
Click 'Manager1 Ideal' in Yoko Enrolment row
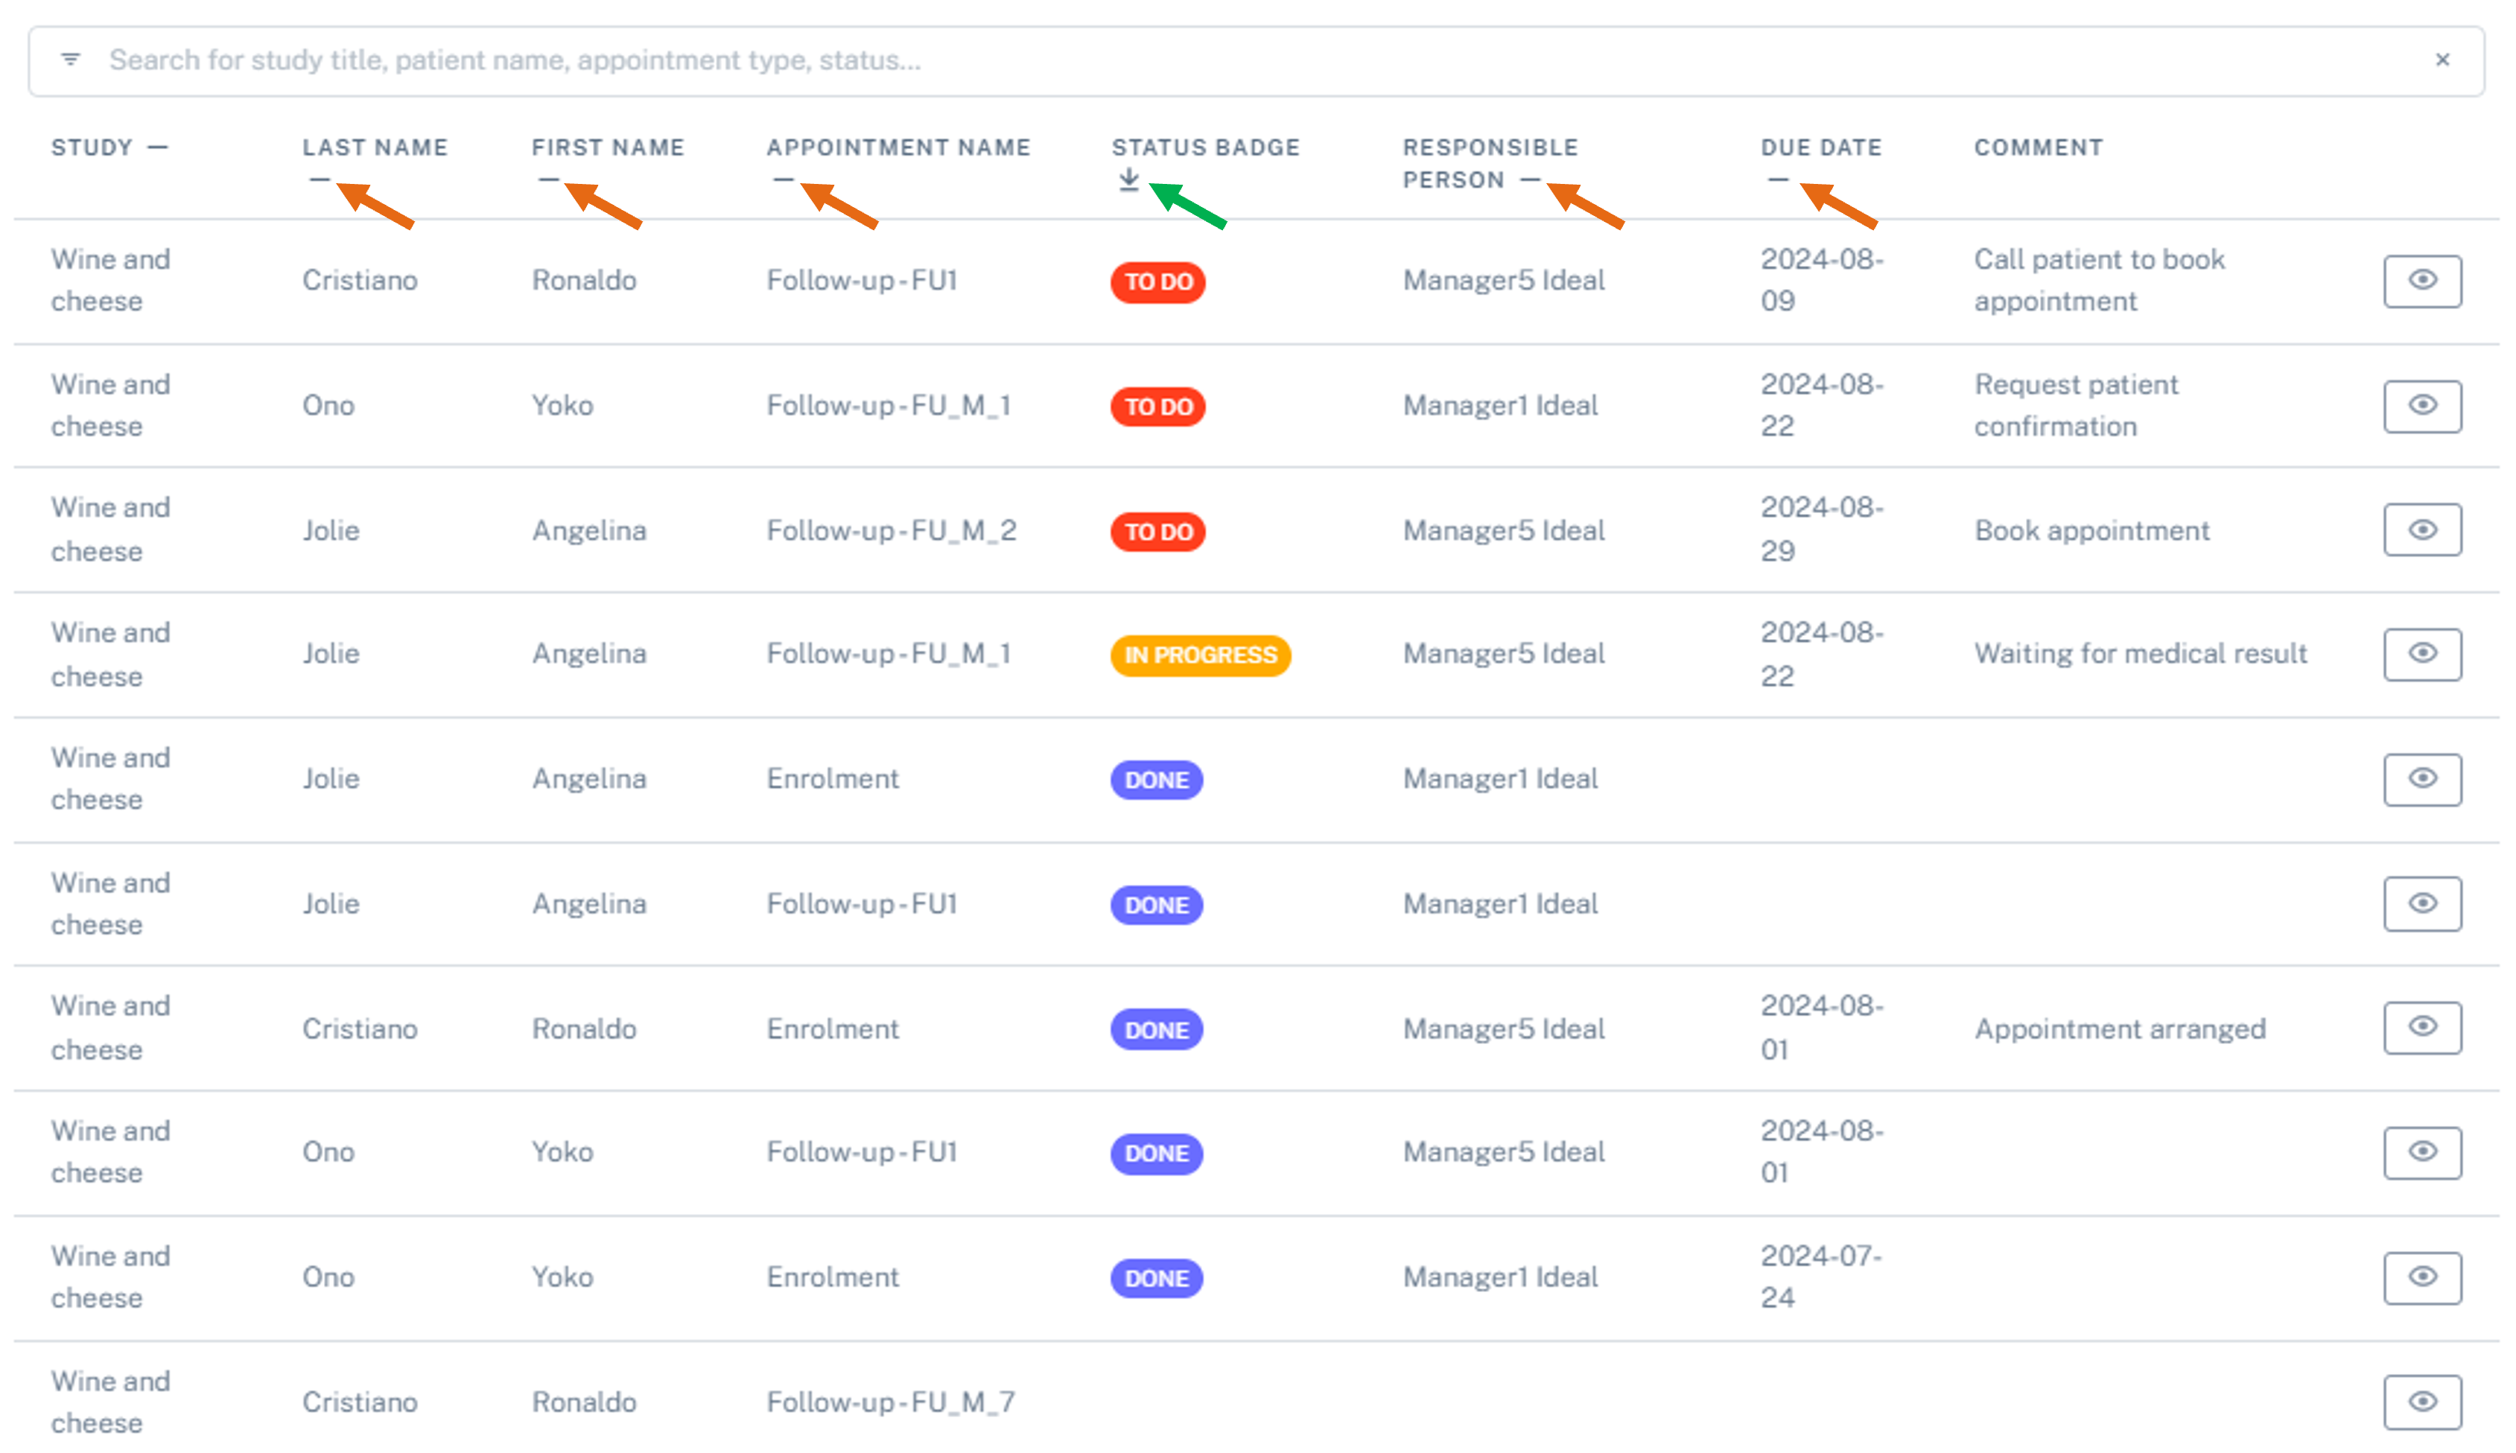pyautogui.click(x=1500, y=1277)
